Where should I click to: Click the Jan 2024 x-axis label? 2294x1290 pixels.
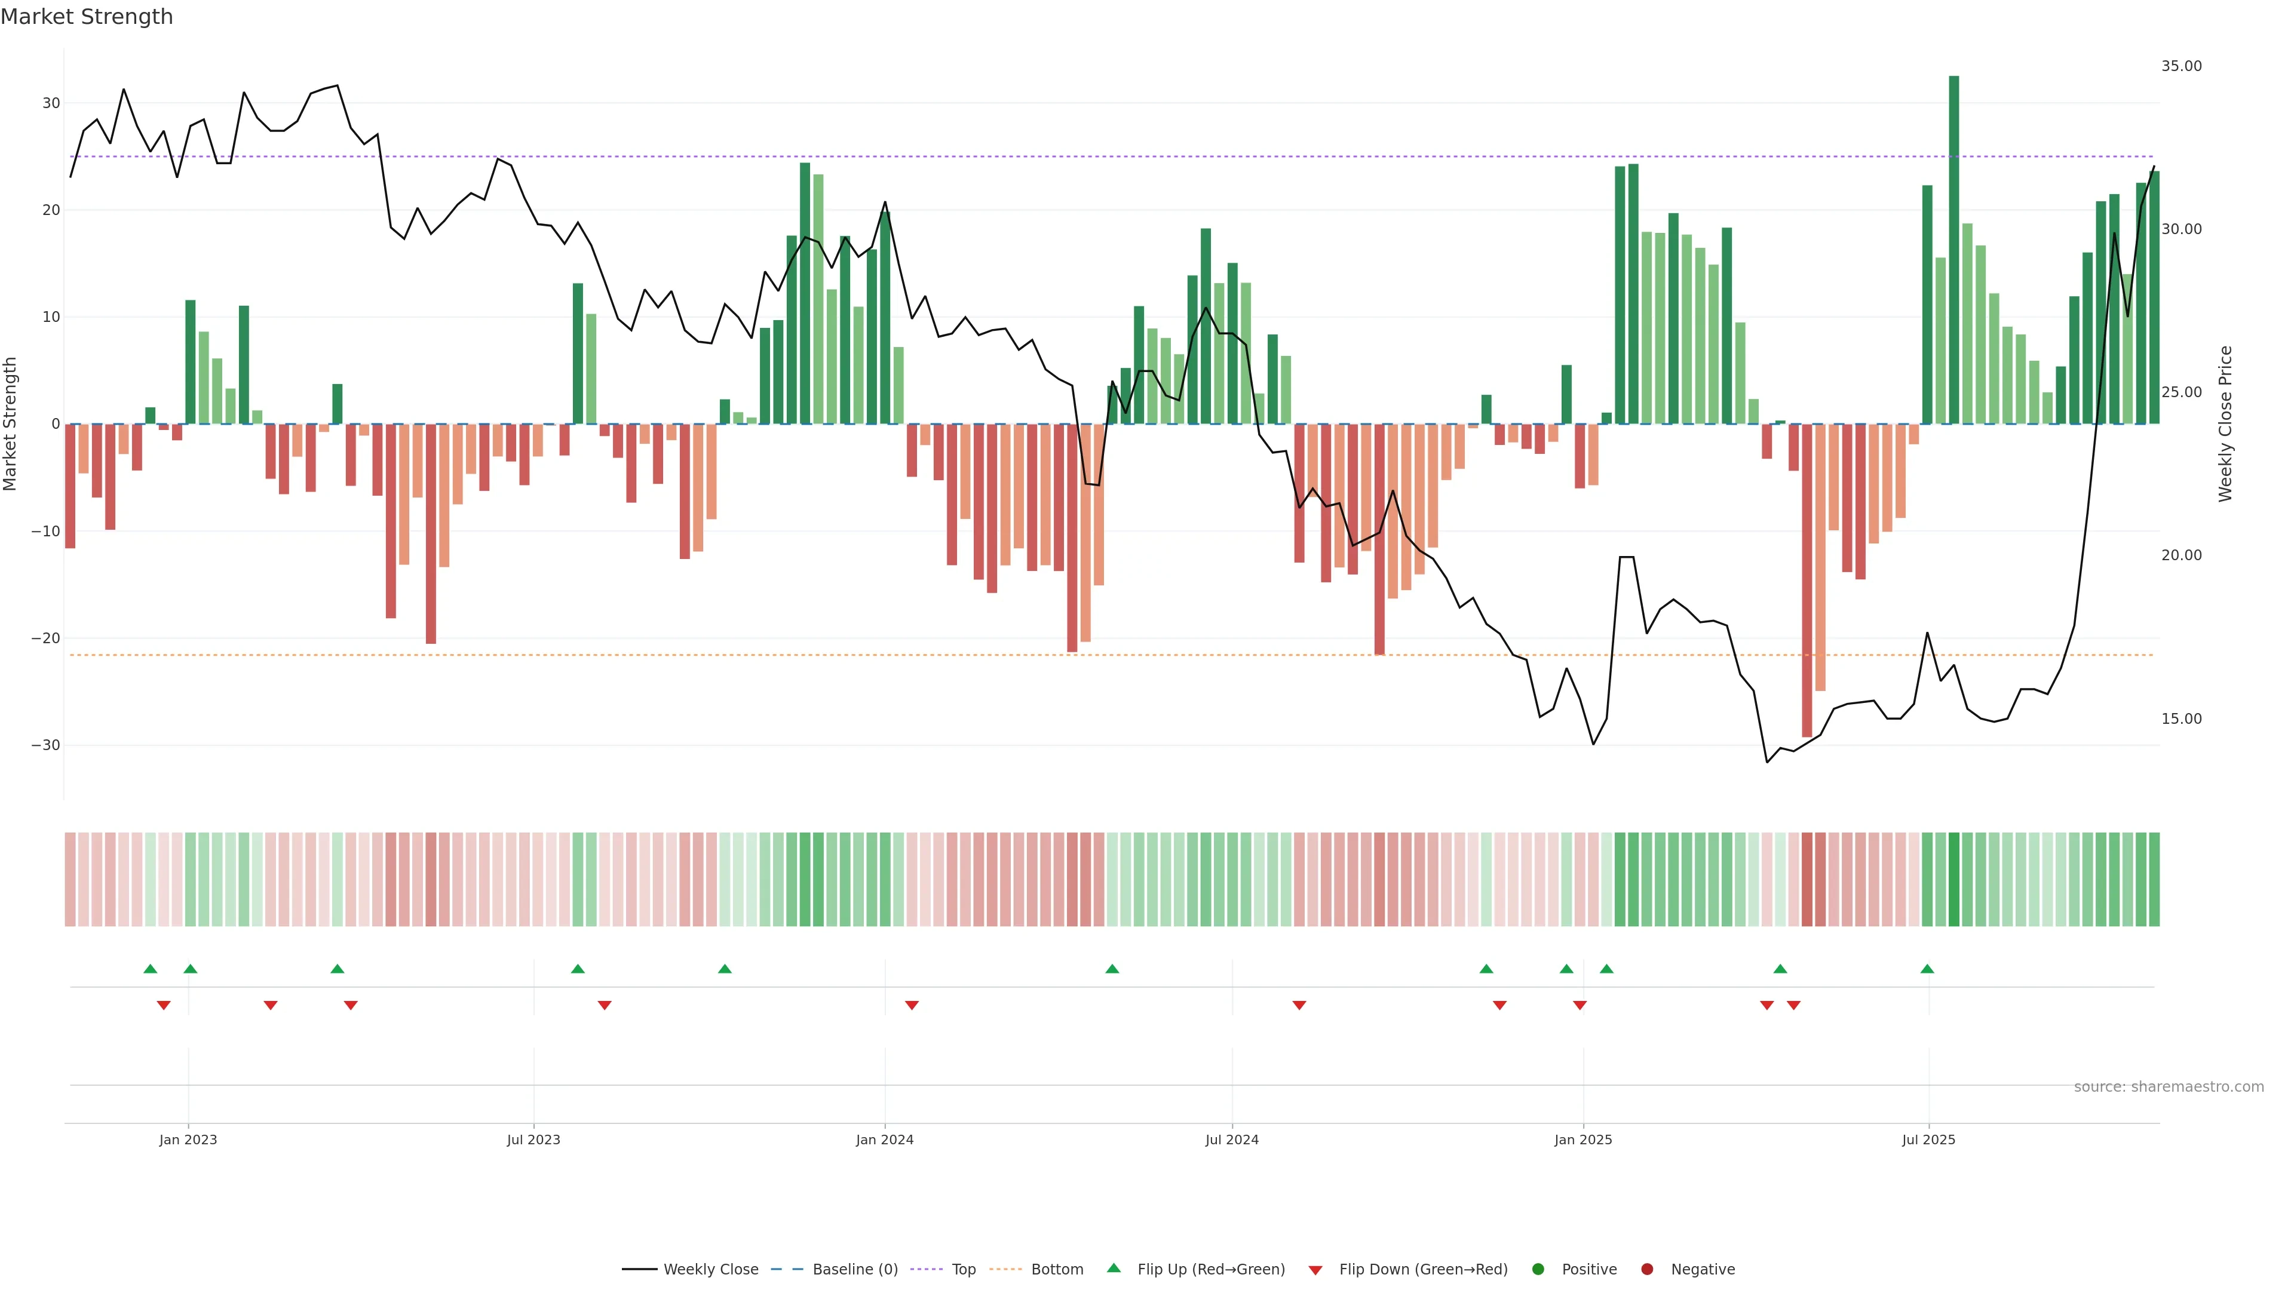884,1139
